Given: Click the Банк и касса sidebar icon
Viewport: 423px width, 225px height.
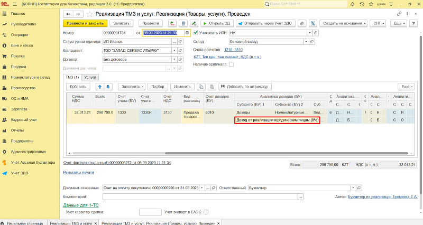Looking at the screenshot, I should click(x=5, y=45).
